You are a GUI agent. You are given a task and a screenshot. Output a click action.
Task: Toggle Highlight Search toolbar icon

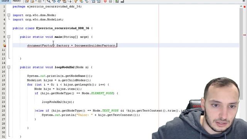point(64,1)
